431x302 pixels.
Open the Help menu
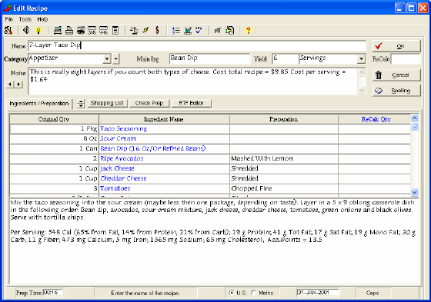pyautogui.click(x=42, y=19)
